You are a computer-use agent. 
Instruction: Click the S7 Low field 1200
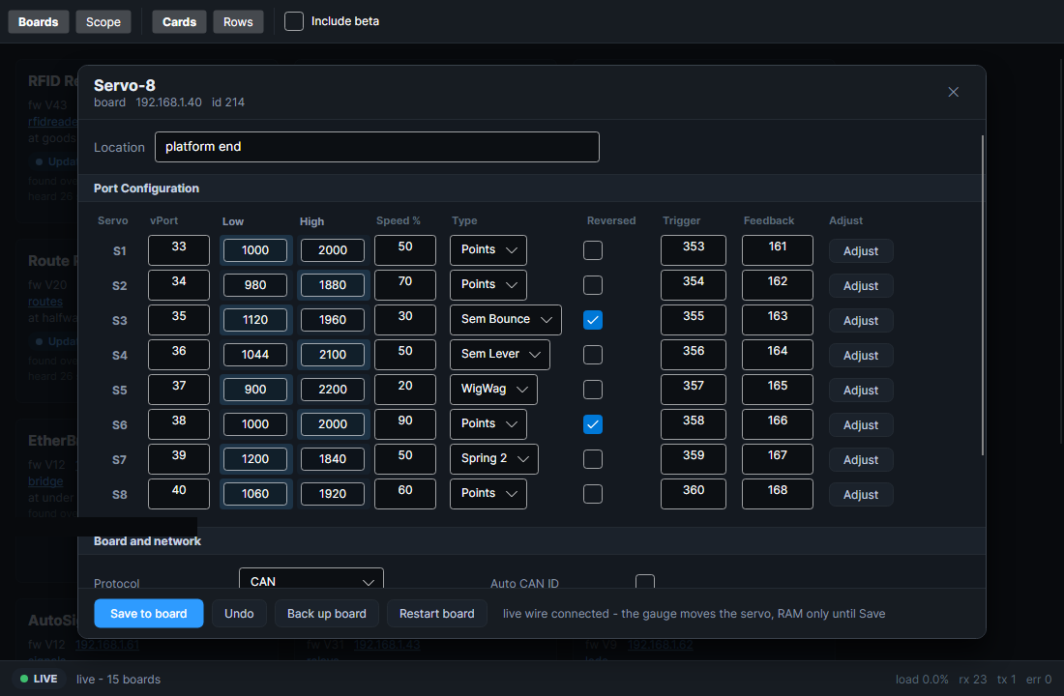tap(255, 459)
